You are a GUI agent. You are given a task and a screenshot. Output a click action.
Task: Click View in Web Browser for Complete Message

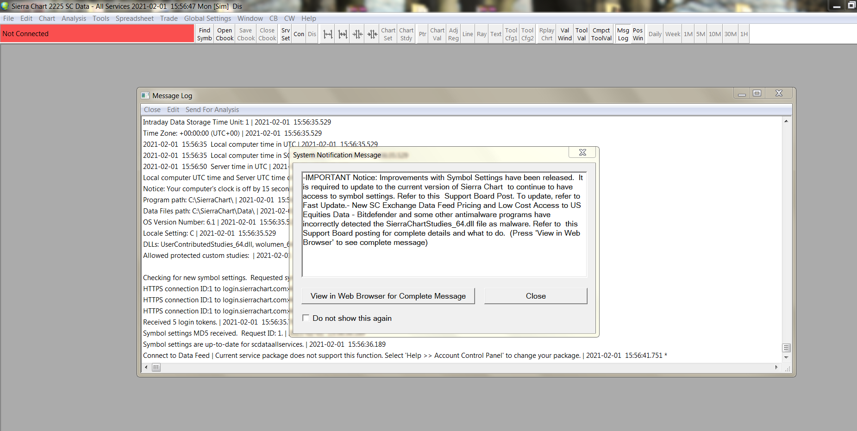tap(388, 296)
